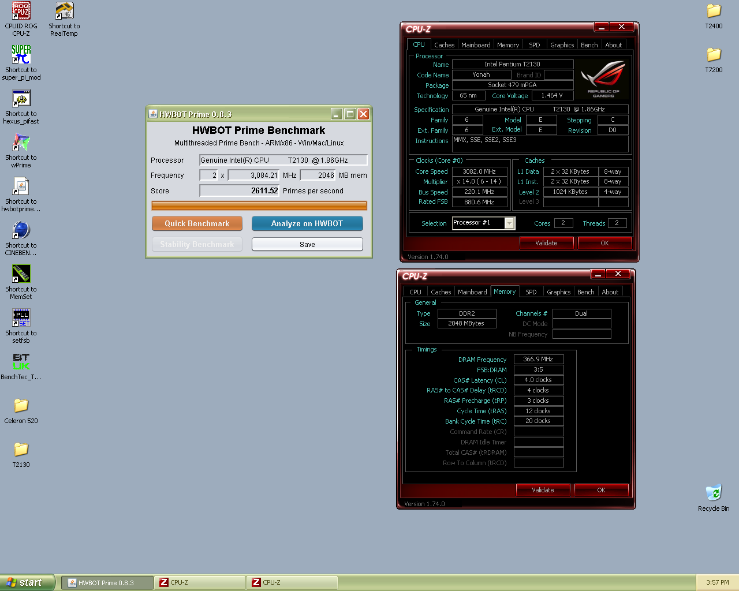
Task: Click the CAS# Latency 4.0 clocks value
Action: click(x=539, y=380)
